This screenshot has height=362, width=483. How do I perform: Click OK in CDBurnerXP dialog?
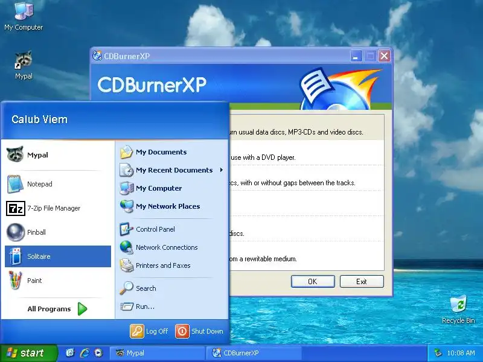pos(313,281)
